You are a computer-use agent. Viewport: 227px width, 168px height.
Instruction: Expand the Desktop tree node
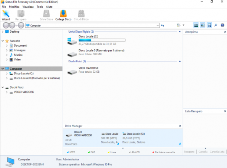[3, 32]
